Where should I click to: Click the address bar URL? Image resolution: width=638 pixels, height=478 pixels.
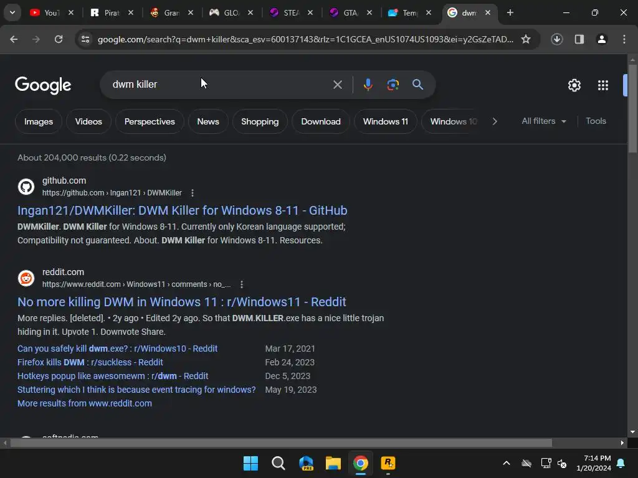tap(305, 39)
